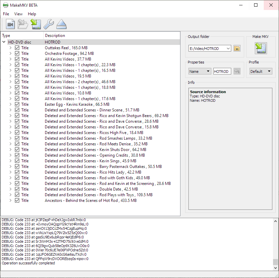
Task: Eject the disc using the eject icon
Action: pos(61,24)
